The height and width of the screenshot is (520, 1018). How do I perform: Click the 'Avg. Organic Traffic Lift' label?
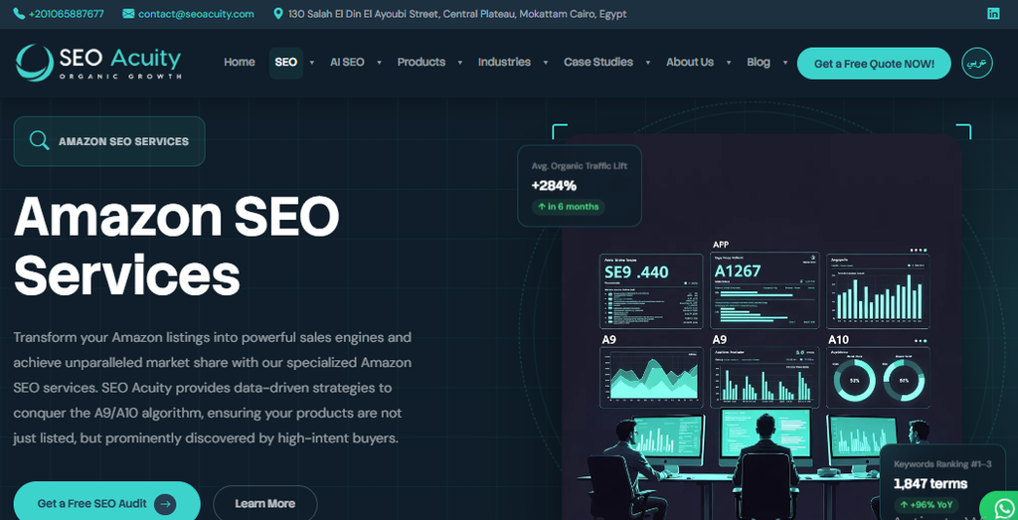point(580,166)
